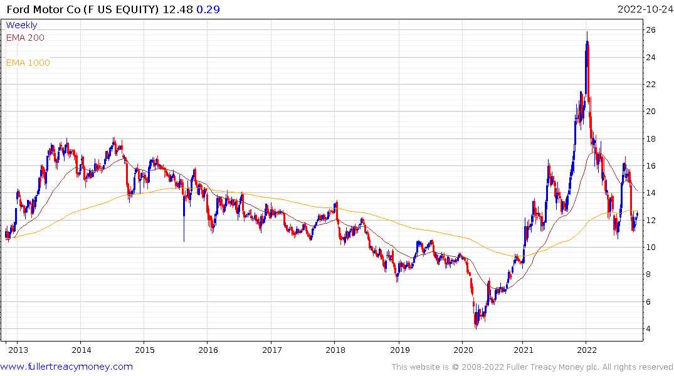674x376 pixels.
Task: Click the Fuller Treacy Money copyright notice
Action: pyautogui.click(x=532, y=367)
